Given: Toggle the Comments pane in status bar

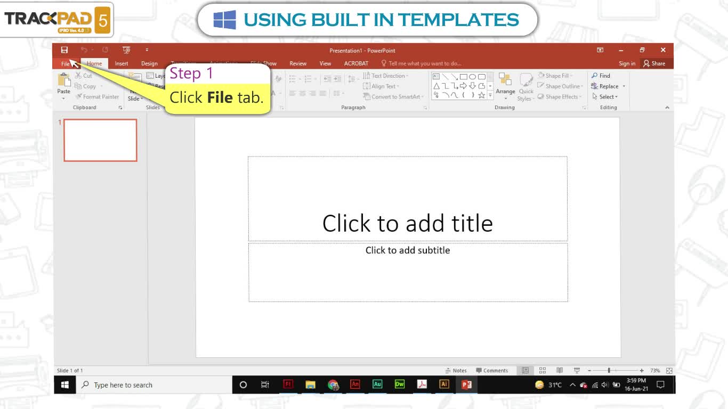Looking at the screenshot, I should click(492, 371).
